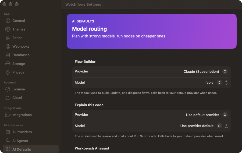Click the AI Defaults sliders icon

click(8, 149)
